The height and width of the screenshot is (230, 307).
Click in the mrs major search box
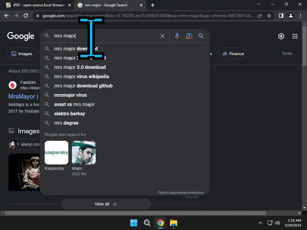pos(106,36)
